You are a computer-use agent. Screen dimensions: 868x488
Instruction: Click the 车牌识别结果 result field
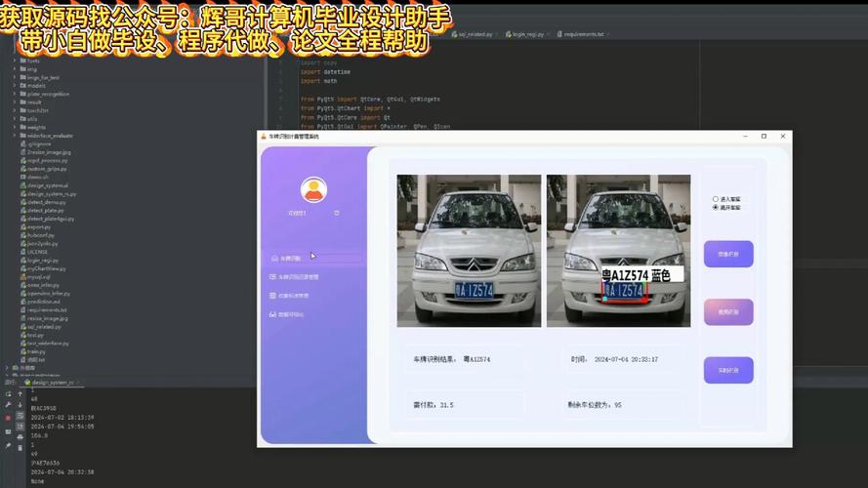(x=466, y=359)
